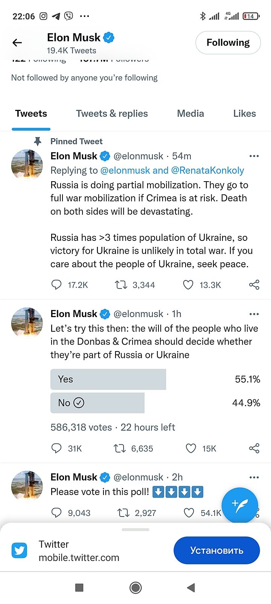Viewport: 271px width, 604px height.
Task: Like the pinned mobilization tweet
Action: click(x=188, y=285)
